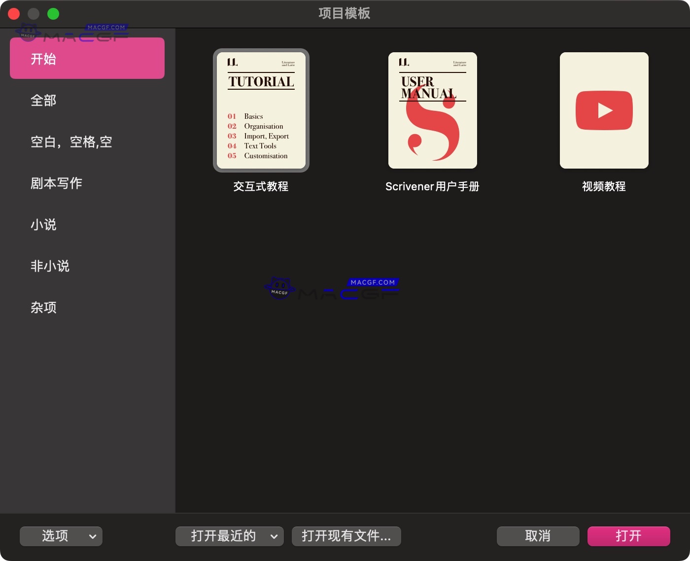Image resolution: width=690 pixels, height=561 pixels.
Task: Click the 打开现有文件 button
Action: pyautogui.click(x=346, y=536)
